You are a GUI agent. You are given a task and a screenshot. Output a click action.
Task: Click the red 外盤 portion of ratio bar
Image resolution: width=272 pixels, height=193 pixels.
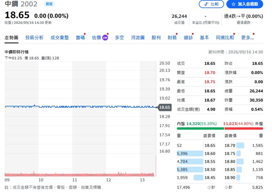click(244, 129)
